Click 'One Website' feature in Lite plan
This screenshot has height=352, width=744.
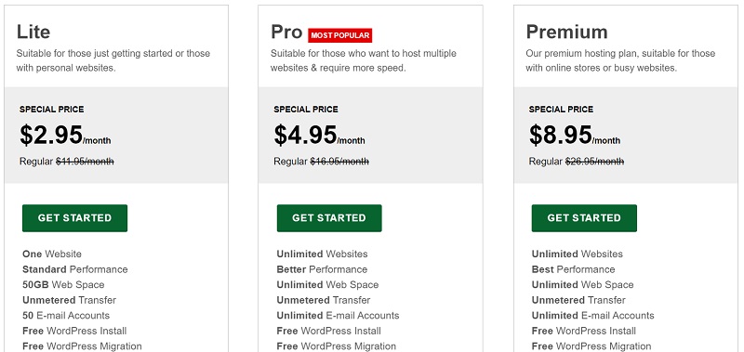pos(52,254)
